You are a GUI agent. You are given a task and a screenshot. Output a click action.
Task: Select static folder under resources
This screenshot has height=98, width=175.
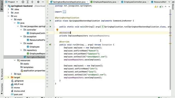[25, 64]
